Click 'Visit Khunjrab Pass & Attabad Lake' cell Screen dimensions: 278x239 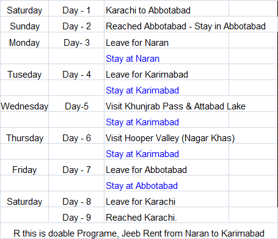(175, 106)
